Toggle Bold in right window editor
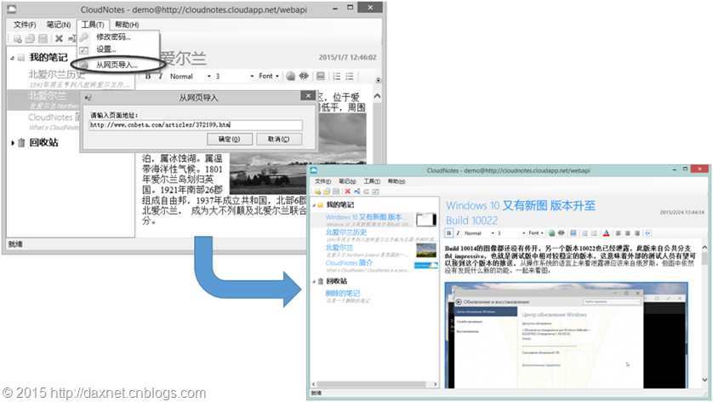 coord(448,233)
